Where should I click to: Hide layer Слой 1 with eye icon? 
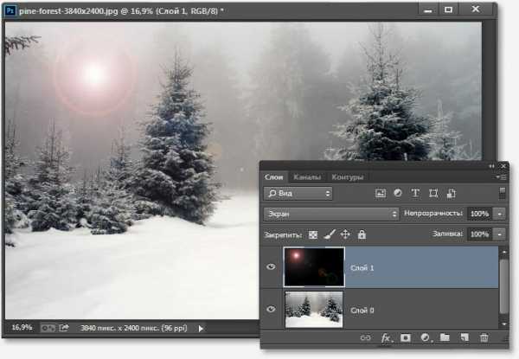(271, 266)
